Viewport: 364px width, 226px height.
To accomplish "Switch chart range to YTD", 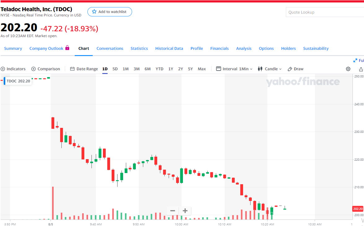I will point(159,69).
